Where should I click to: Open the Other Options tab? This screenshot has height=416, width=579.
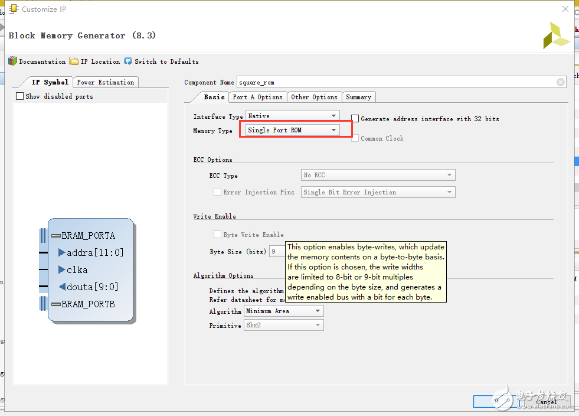click(314, 97)
